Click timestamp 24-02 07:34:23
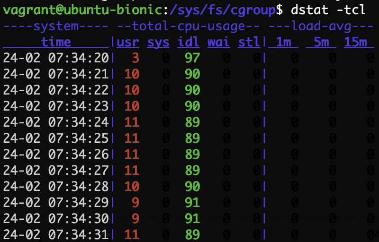 pyautogui.click(x=56, y=106)
